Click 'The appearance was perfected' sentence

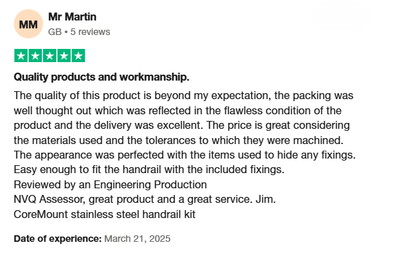coord(185,155)
